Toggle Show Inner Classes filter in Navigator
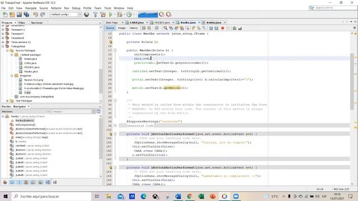The width and height of the screenshot is (358, 201). (33, 183)
